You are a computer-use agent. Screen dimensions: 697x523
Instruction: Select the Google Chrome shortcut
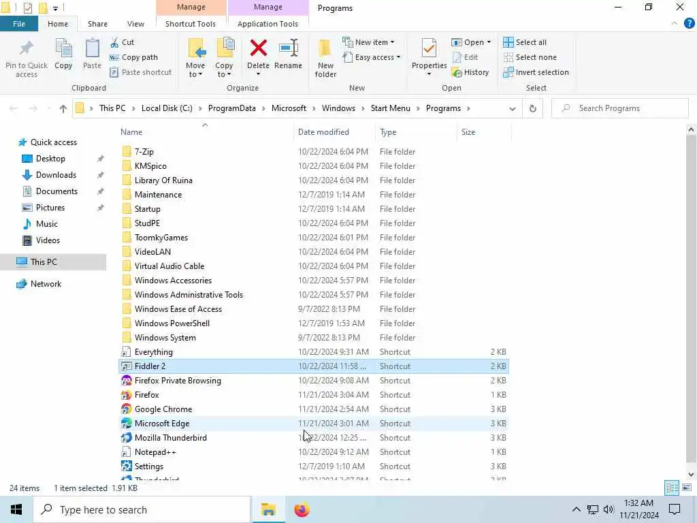click(x=314, y=409)
